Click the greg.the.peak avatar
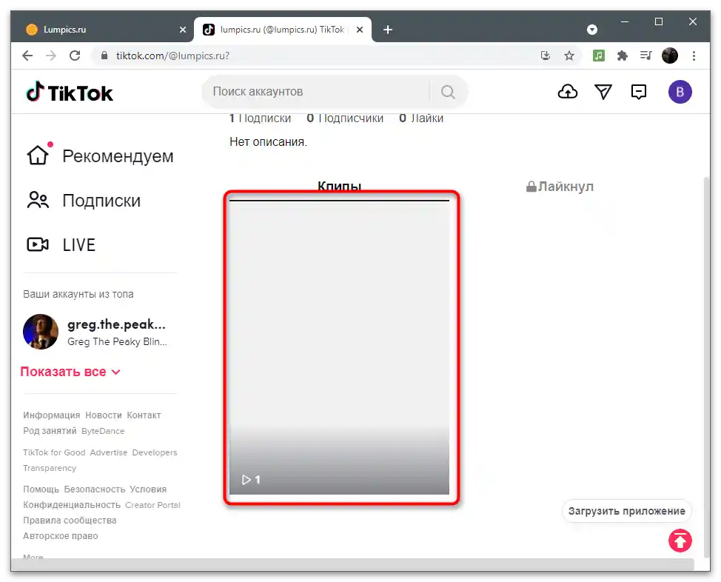The width and height of the screenshot is (721, 582). [x=41, y=332]
